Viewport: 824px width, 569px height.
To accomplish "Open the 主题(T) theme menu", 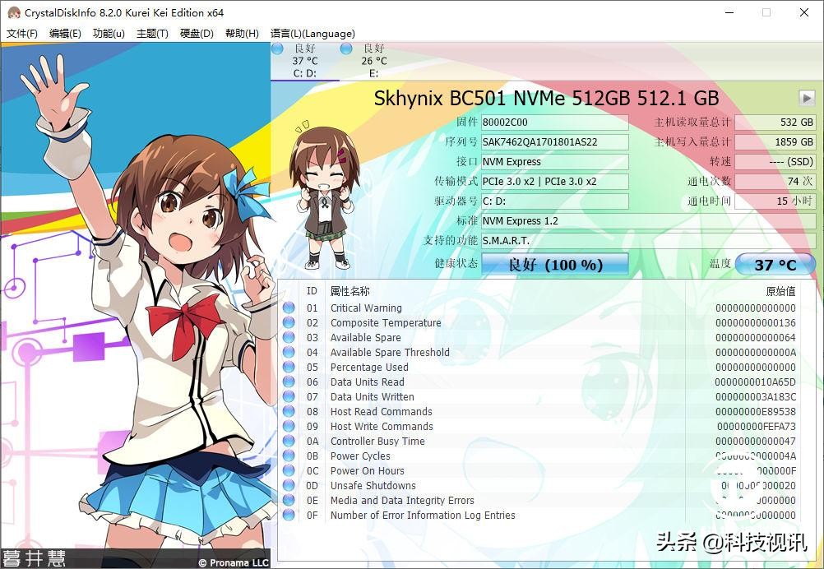I will point(153,34).
